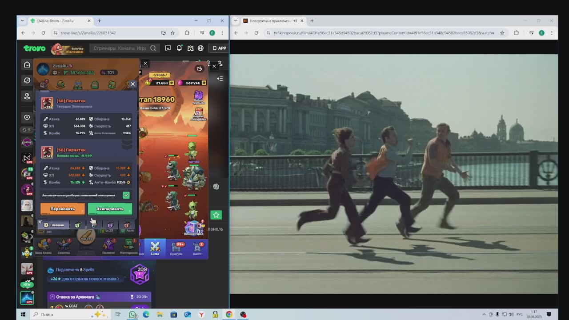The width and height of the screenshot is (569, 320).
Task: Collapse the Trovo chat panel
Action: tap(220, 79)
